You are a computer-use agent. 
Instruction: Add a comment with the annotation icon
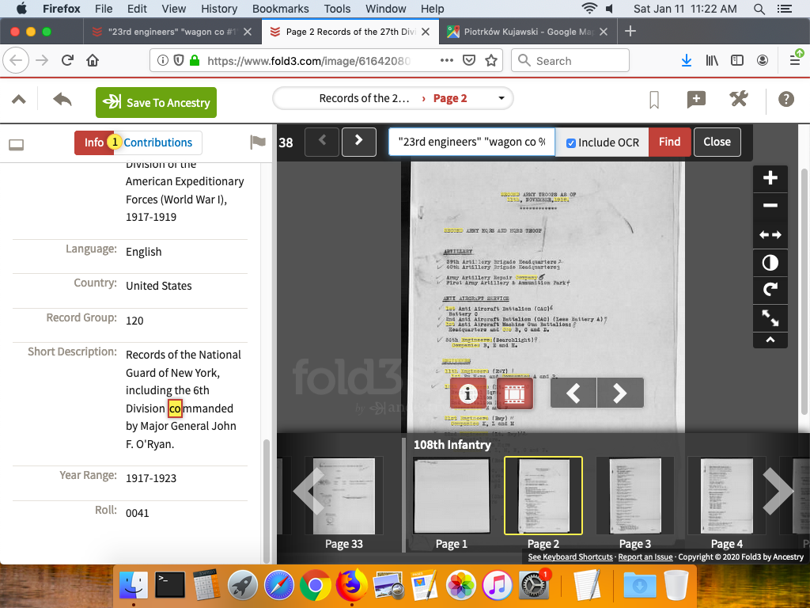point(696,99)
